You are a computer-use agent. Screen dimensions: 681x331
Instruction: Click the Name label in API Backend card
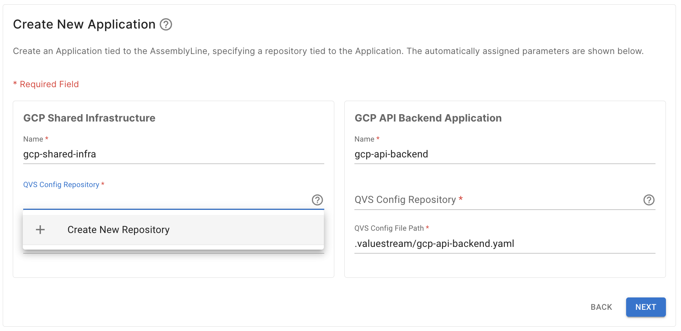364,139
